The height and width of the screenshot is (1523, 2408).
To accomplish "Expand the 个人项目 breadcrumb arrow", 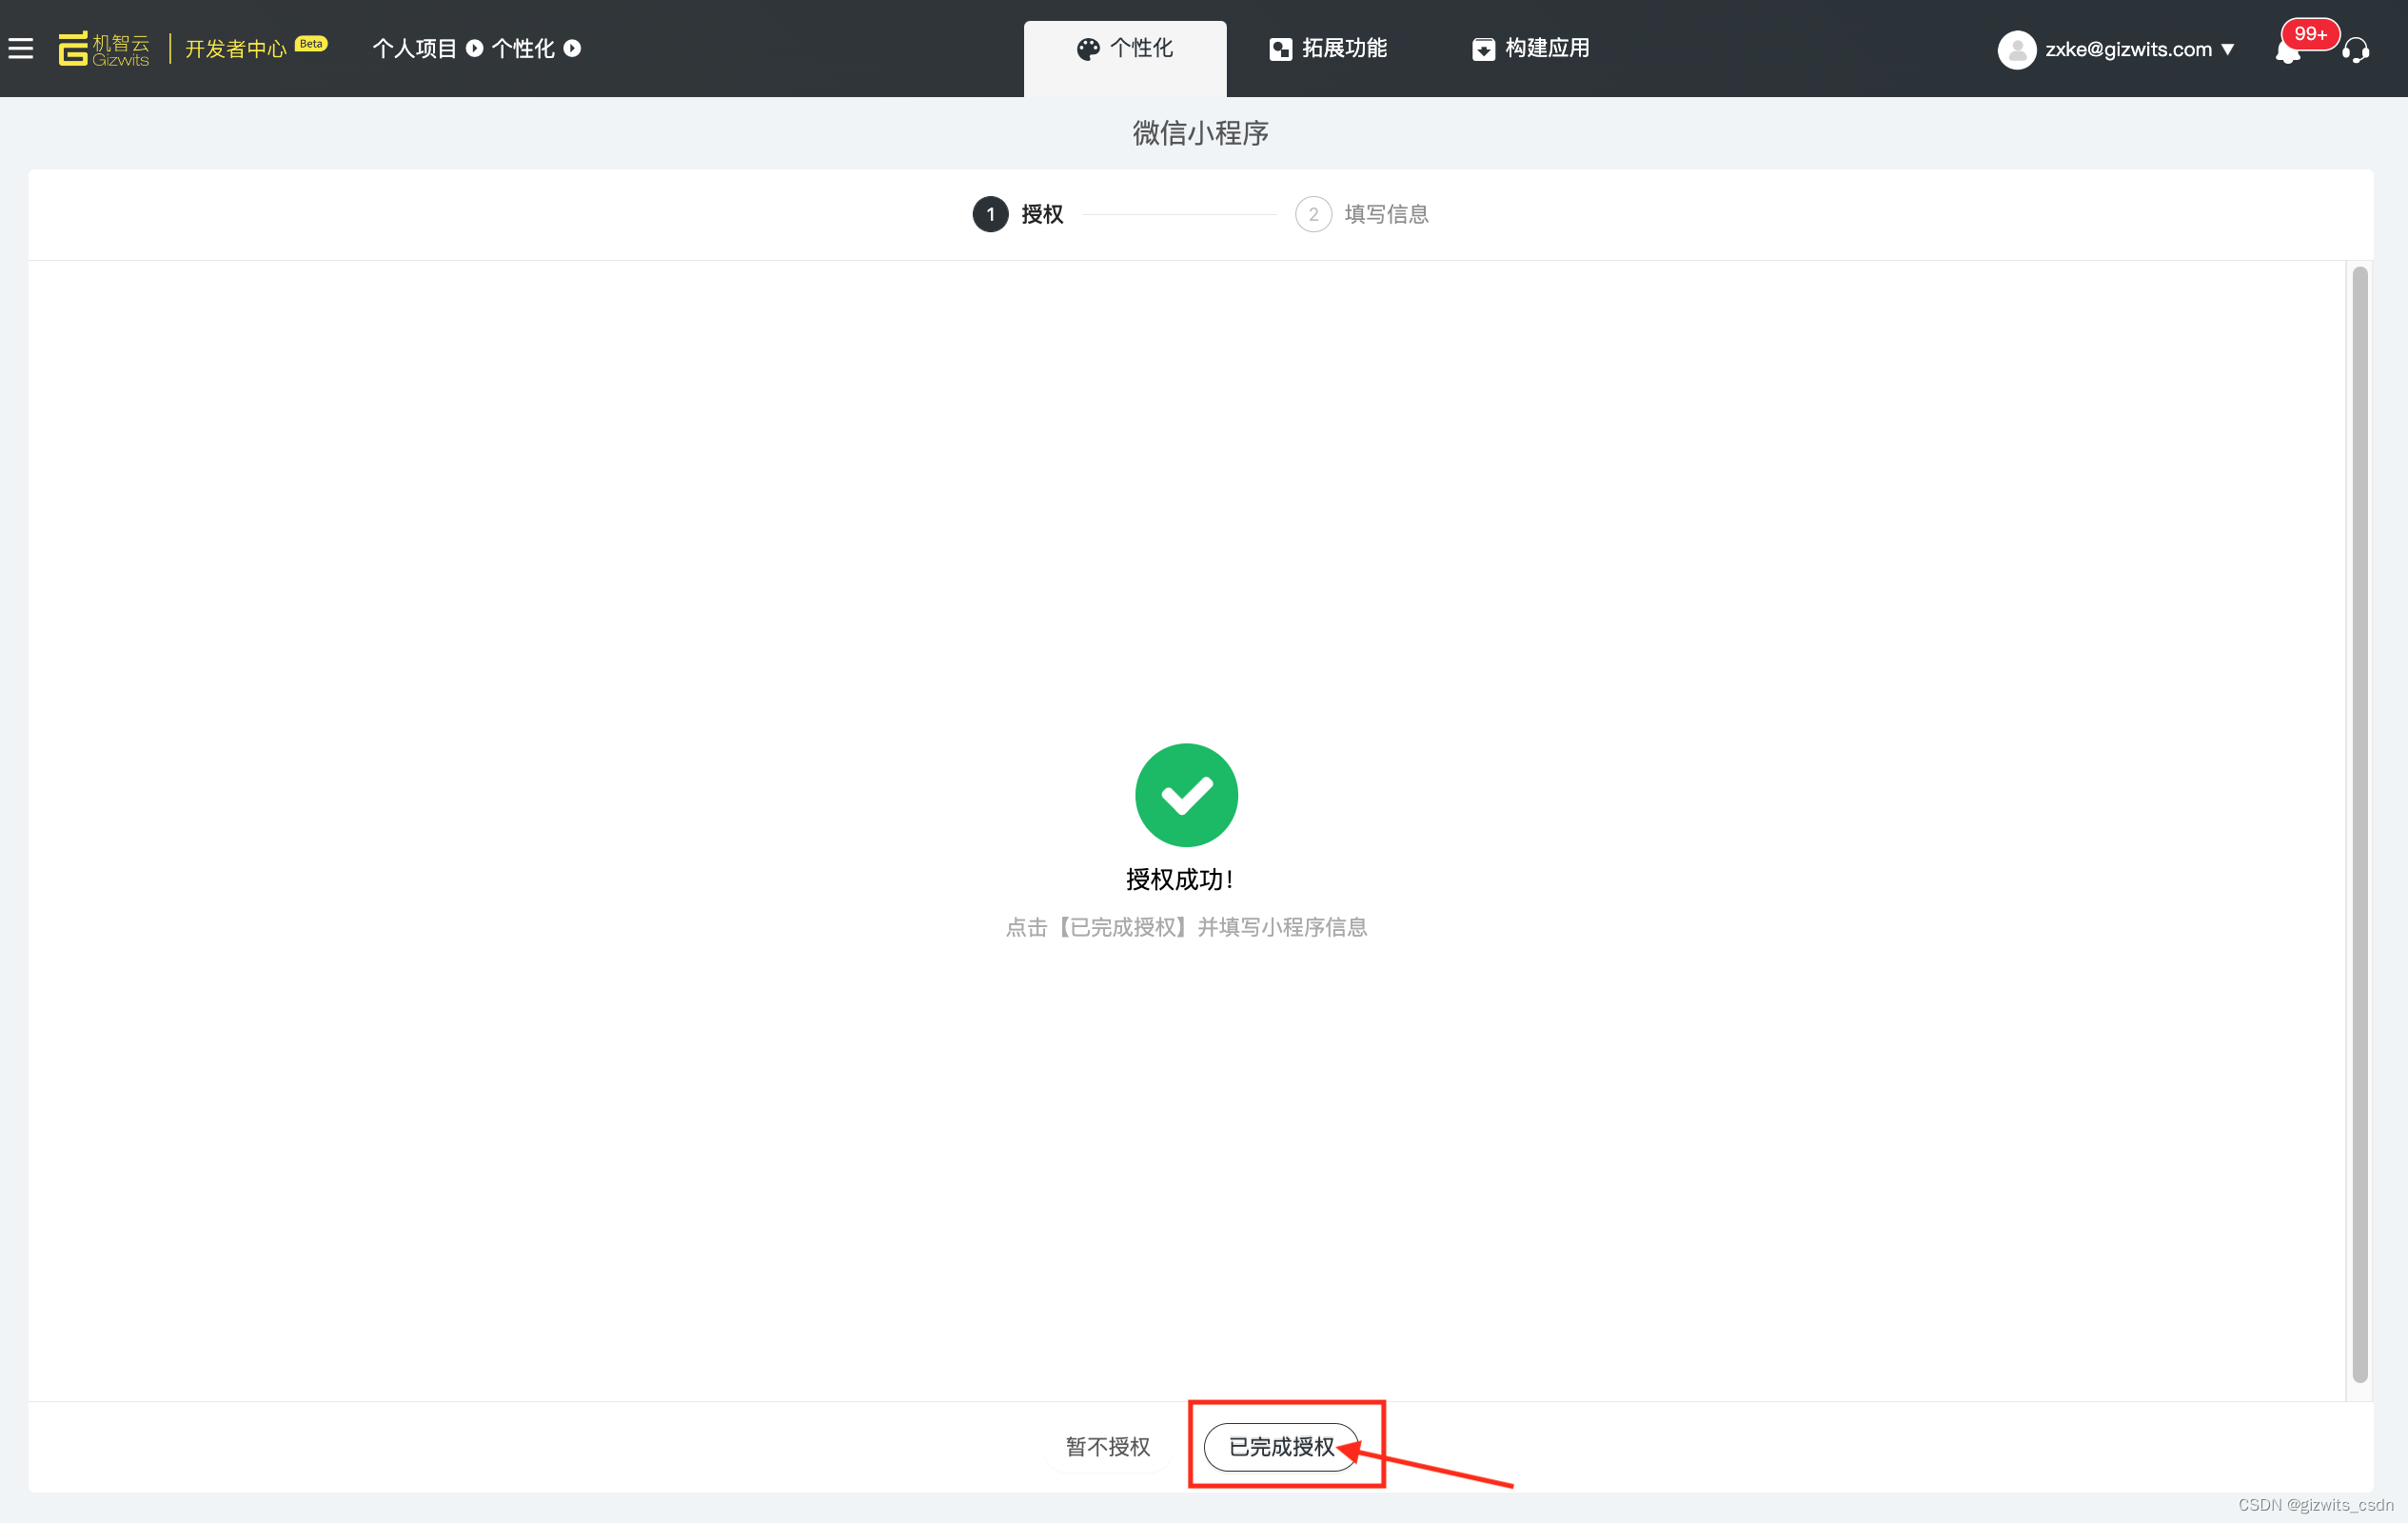I will coord(475,48).
